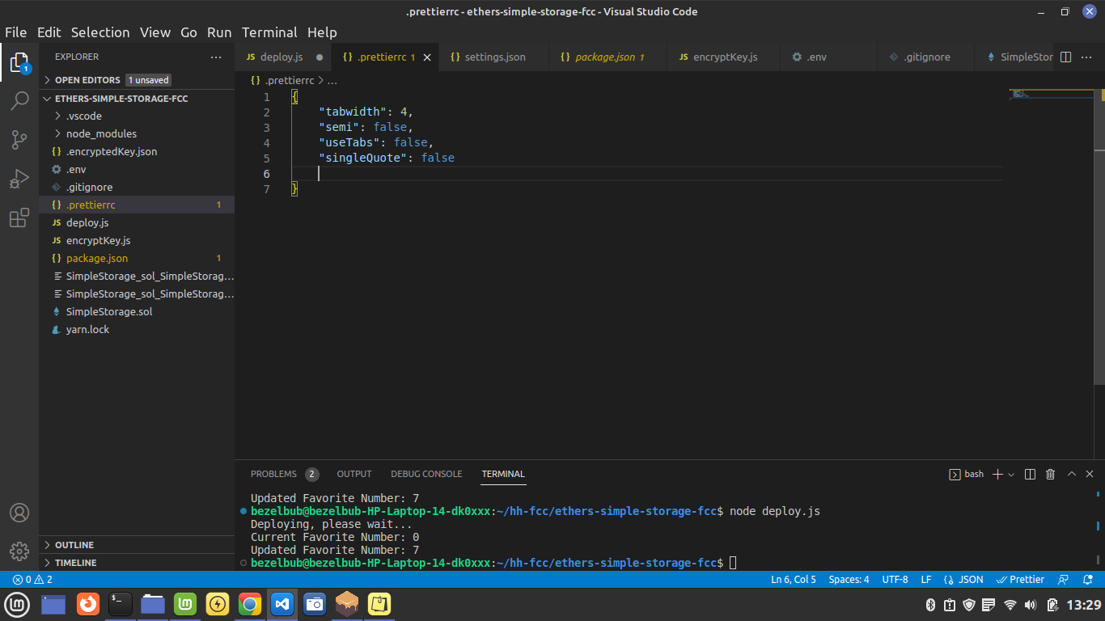This screenshot has height=621, width=1105.
Task: Close the terminal panel
Action: click(1090, 474)
